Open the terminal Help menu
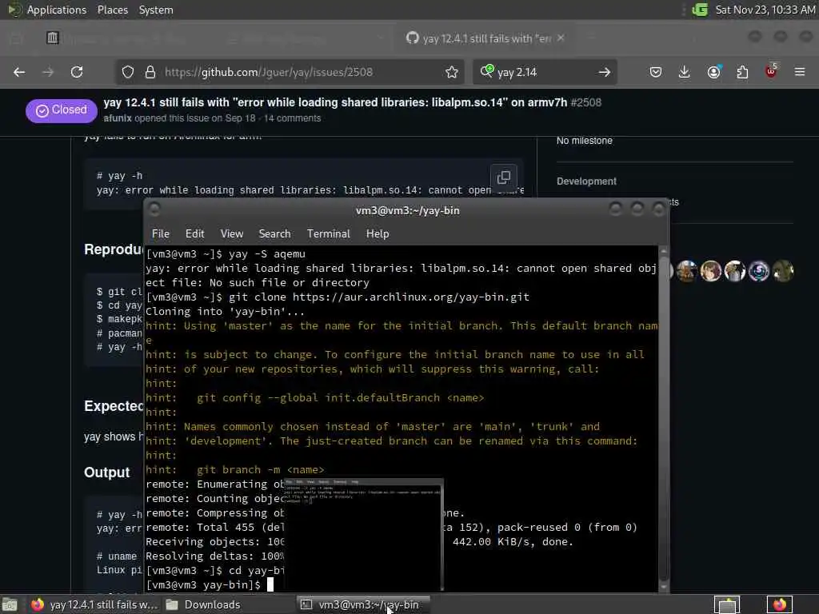This screenshot has width=819, height=614. click(378, 234)
